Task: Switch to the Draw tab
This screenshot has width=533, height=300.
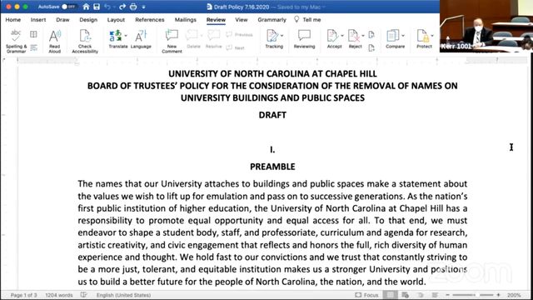Action: point(62,20)
